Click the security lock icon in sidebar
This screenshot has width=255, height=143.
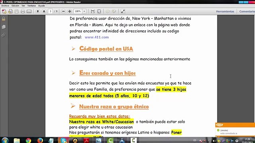(x=4, y=19)
